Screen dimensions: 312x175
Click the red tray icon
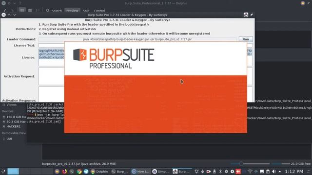[x=238, y=171]
